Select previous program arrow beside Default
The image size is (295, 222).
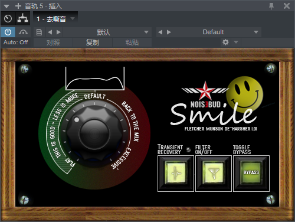pos(160,32)
